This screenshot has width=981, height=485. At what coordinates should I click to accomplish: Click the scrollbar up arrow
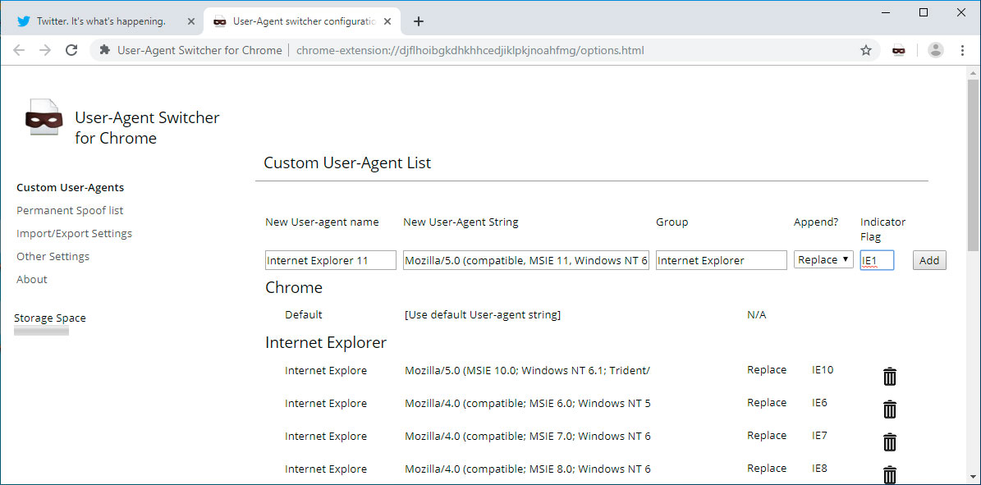[973, 72]
